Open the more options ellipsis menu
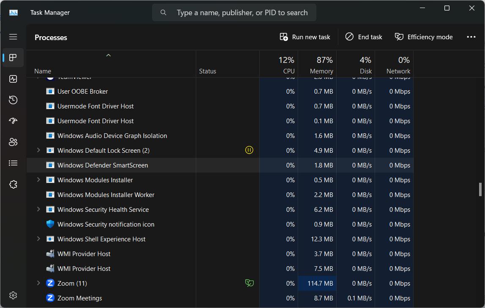 click(471, 37)
